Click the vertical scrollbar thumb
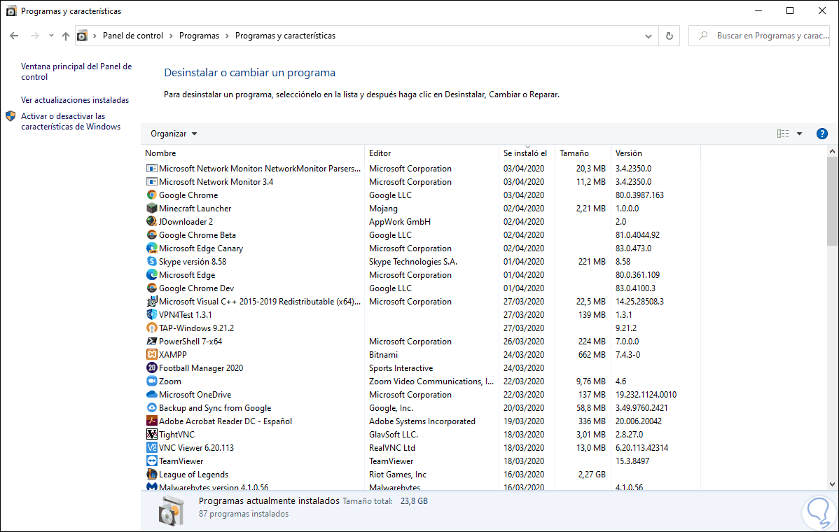 click(832, 201)
